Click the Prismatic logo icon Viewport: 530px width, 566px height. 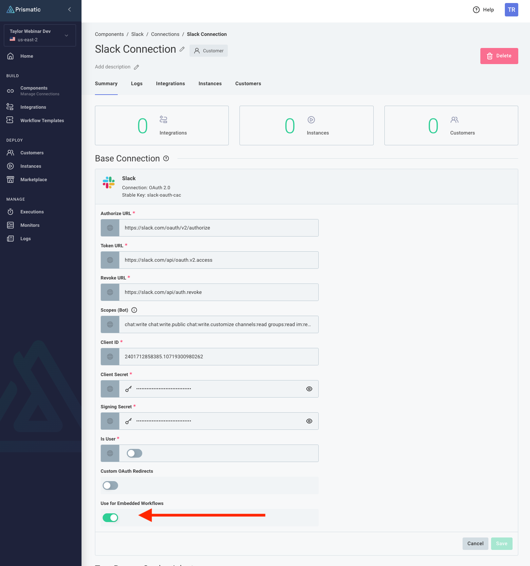tap(10, 9)
